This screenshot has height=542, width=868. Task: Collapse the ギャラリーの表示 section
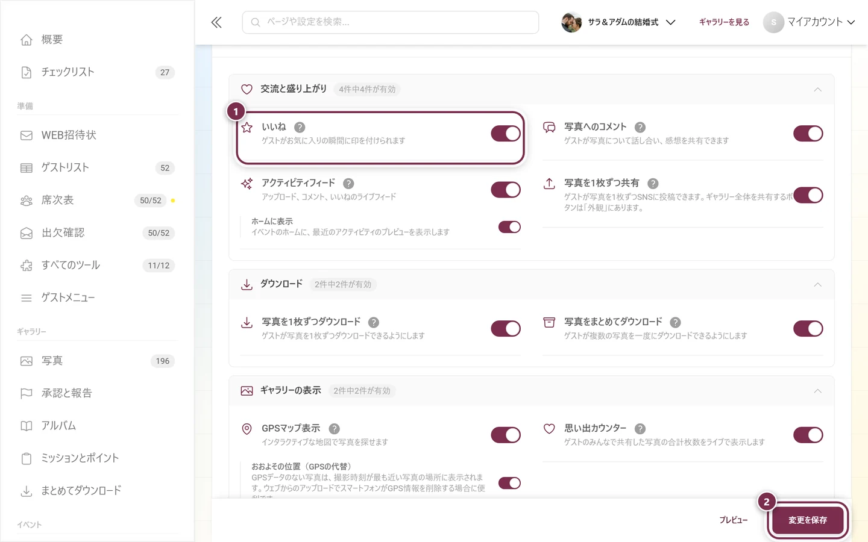(x=817, y=391)
